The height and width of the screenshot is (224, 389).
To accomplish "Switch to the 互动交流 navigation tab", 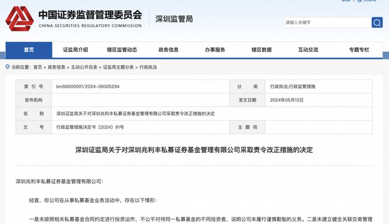I will point(308,50).
